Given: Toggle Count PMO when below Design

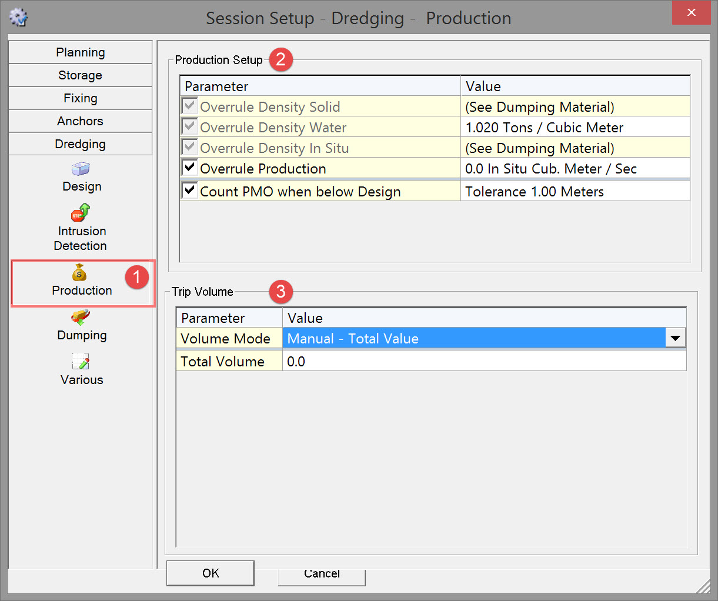Looking at the screenshot, I should click(x=190, y=191).
